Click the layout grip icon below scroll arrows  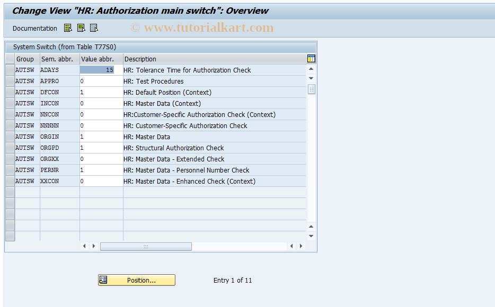[x=311, y=89]
